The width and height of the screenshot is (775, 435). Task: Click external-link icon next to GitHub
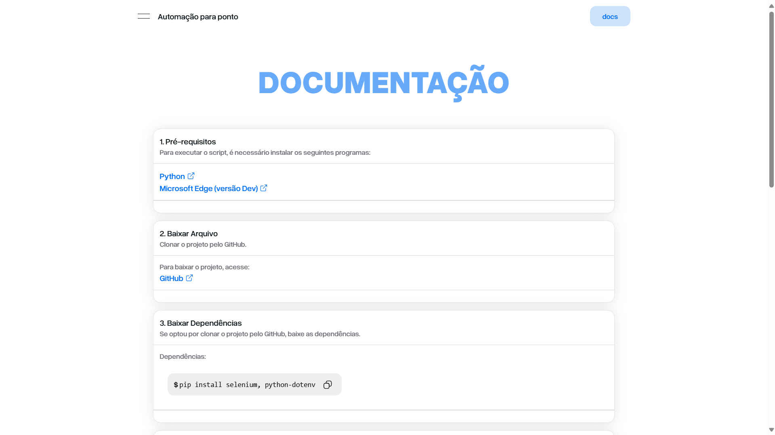point(189,278)
